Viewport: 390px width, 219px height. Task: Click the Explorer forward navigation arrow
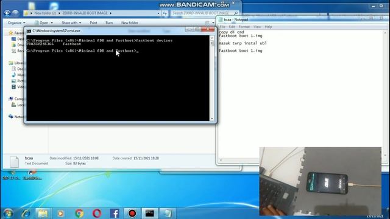[15, 13]
